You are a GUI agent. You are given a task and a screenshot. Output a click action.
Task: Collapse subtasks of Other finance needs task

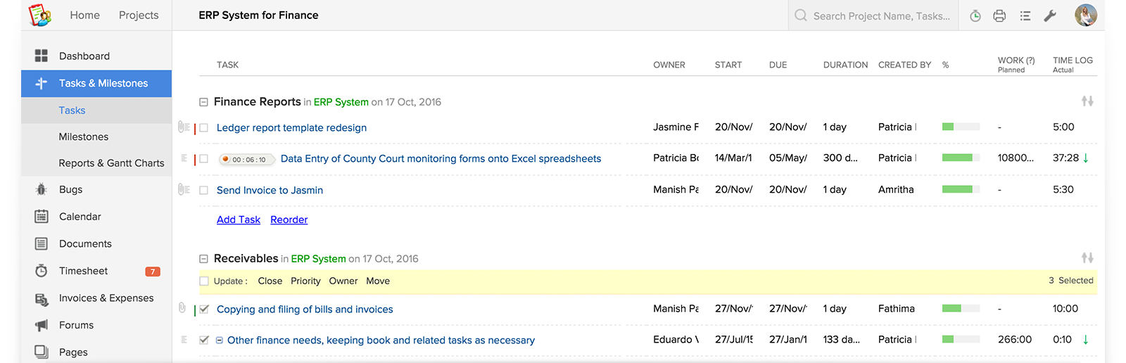[x=220, y=340]
